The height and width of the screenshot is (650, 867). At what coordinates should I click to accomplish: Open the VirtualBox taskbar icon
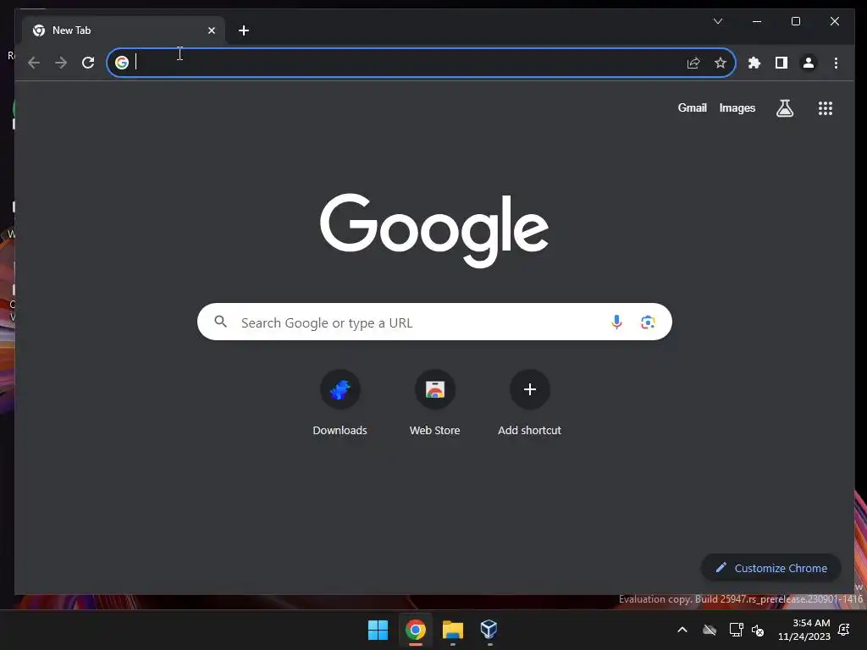(489, 630)
